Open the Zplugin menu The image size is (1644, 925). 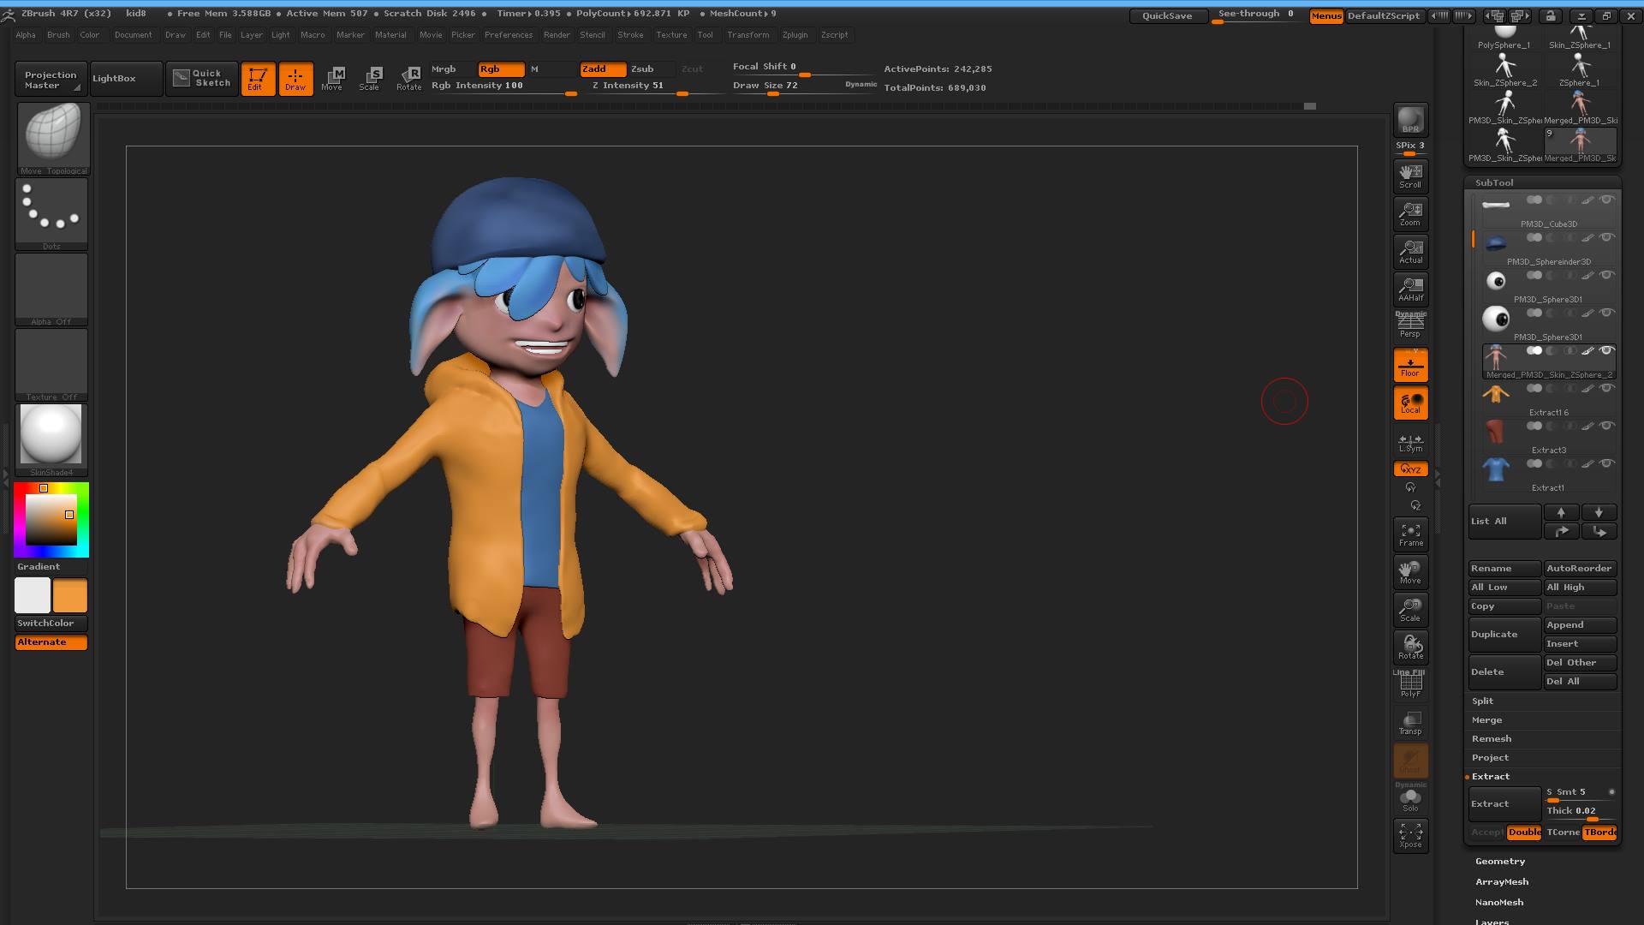coord(795,35)
